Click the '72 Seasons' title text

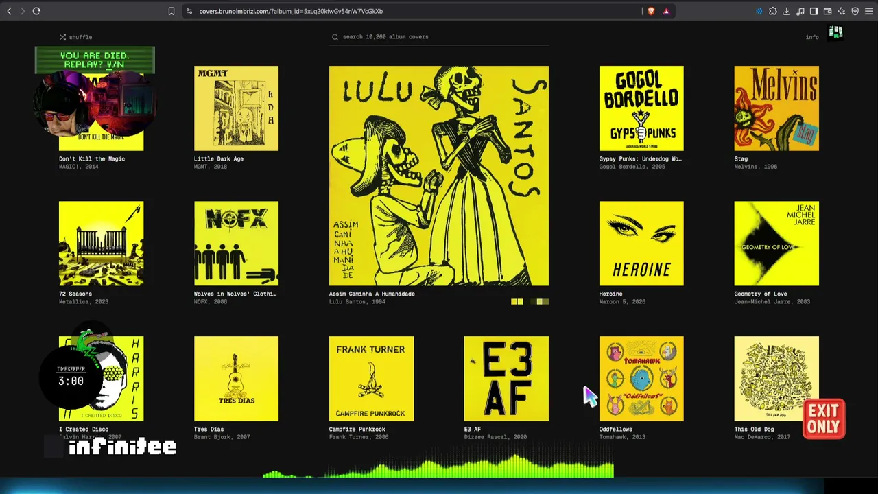[x=75, y=294]
